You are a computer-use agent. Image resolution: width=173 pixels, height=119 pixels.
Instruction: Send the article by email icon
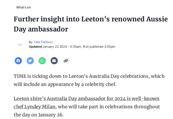54,61
